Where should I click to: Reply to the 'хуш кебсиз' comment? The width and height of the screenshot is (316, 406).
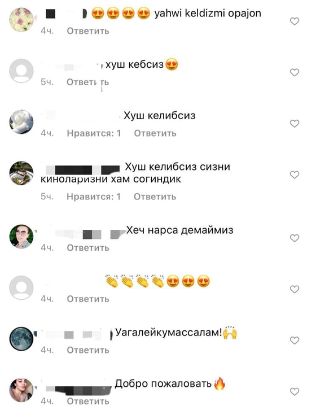(x=87, y=82)
